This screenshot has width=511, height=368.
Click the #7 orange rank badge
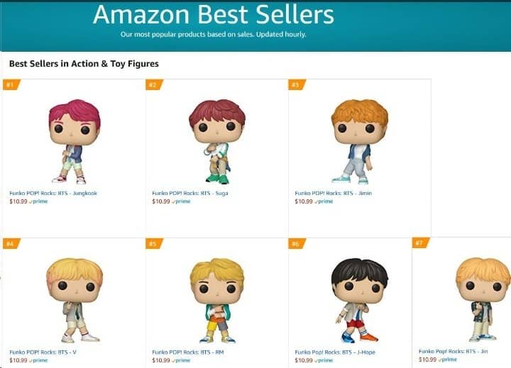coord(420,244)
